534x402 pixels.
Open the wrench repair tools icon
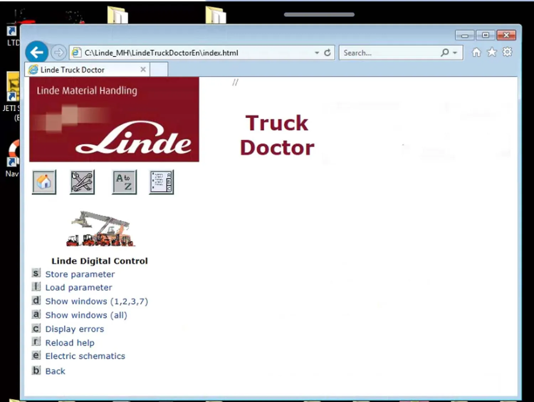point(82,182)
